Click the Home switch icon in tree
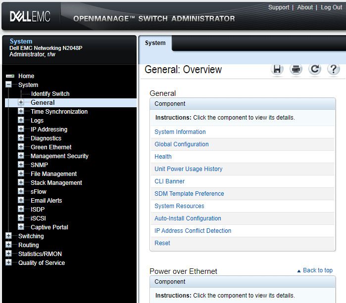Screen dimensions: 346x303 [x=10, y=76]
